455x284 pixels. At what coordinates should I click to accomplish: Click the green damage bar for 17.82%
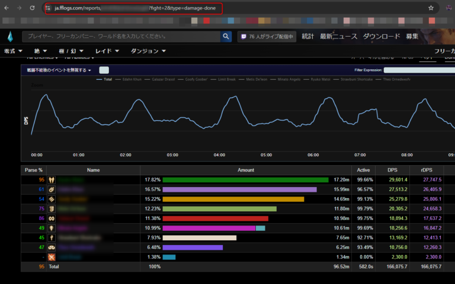click(245, 179)
